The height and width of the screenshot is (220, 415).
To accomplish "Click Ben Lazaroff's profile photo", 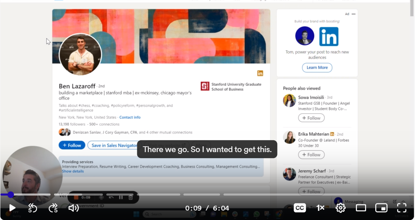I will [80, 54].
